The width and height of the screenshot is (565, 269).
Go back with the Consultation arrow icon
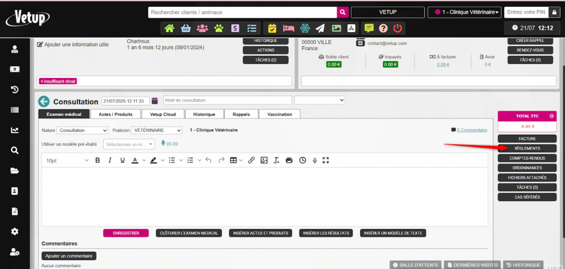[44, 102]
